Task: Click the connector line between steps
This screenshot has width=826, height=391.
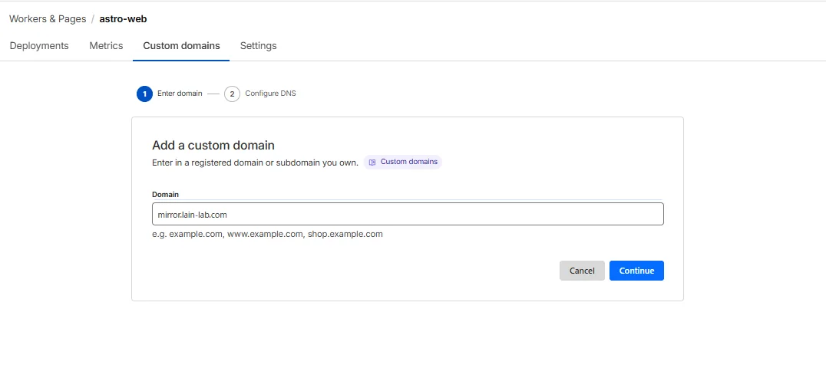Action: (213, 94)
